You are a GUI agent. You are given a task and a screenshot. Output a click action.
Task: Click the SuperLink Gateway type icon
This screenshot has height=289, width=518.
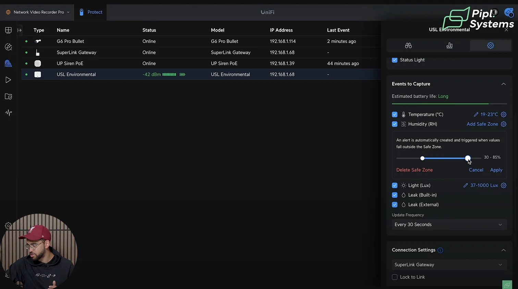click(38, 53)
